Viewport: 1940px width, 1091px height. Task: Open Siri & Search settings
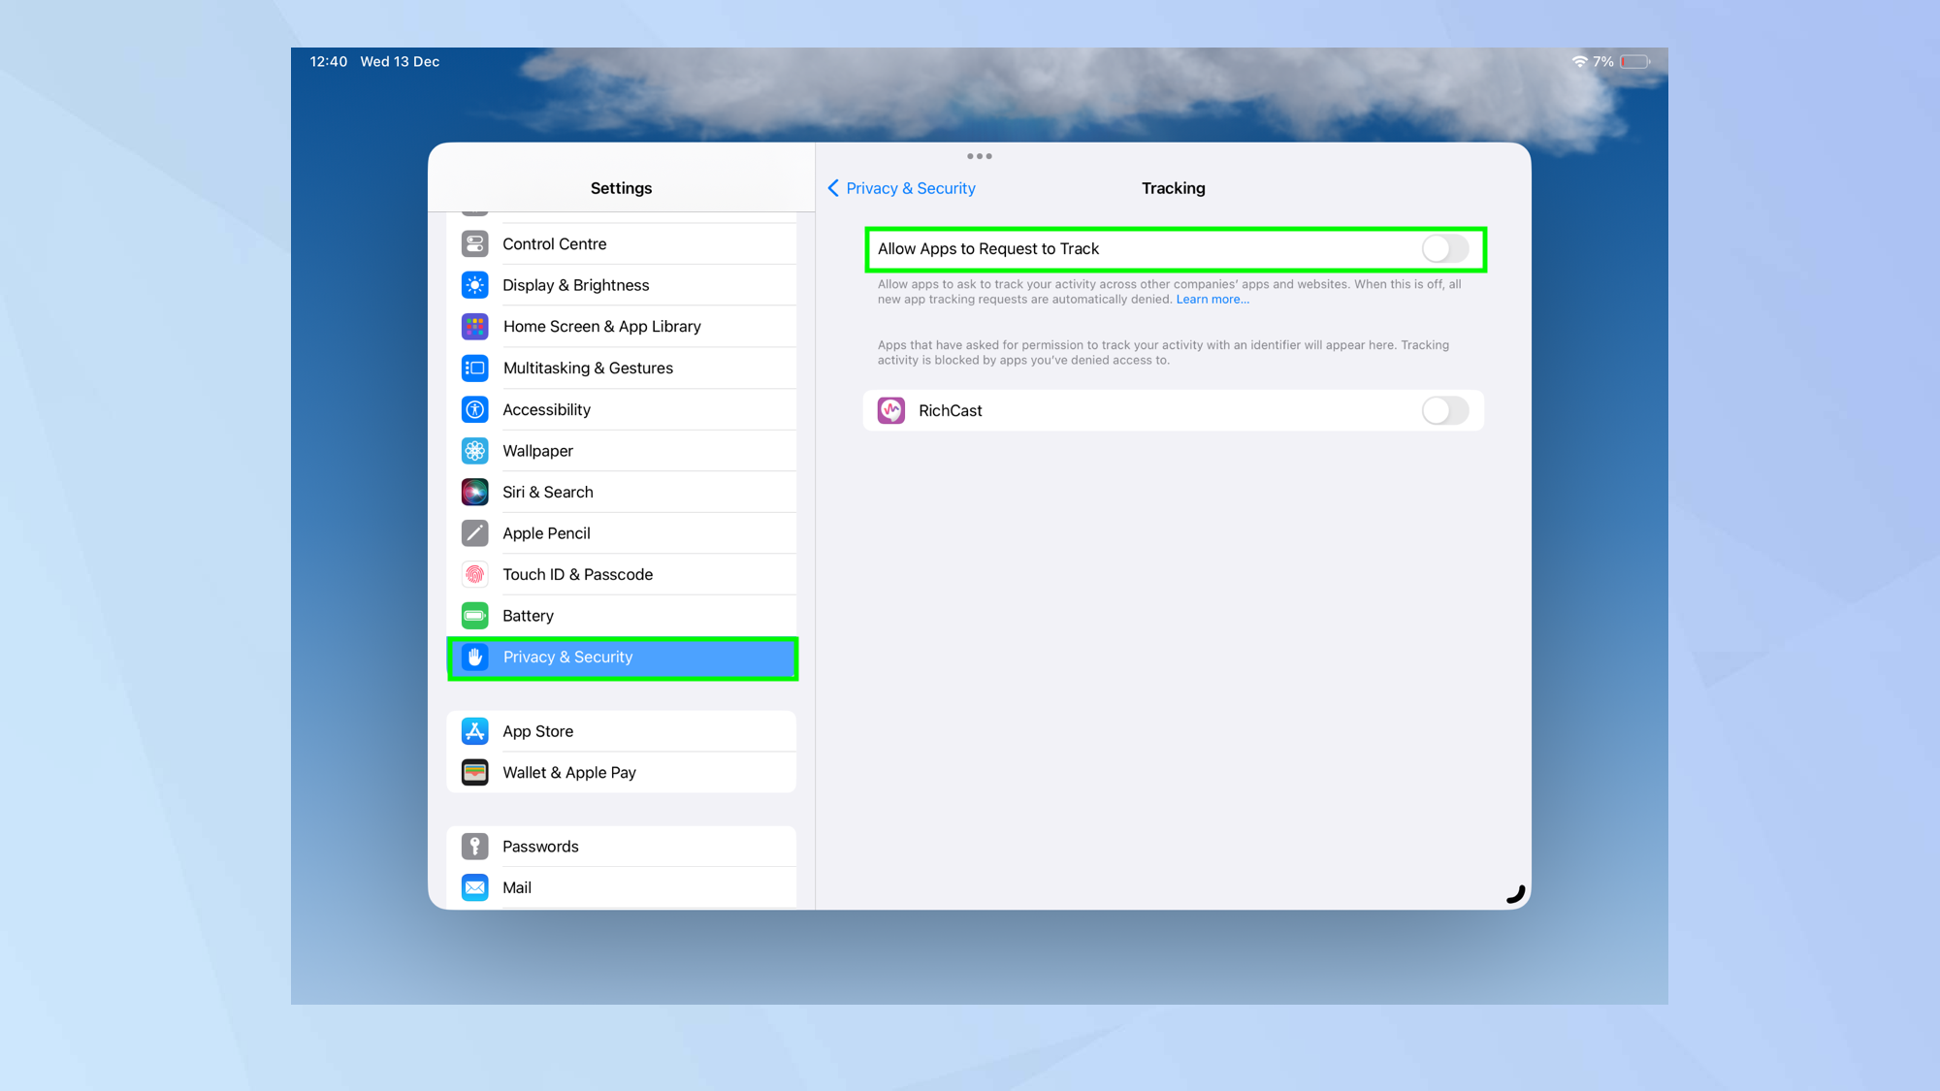click(x=622, y=492)
